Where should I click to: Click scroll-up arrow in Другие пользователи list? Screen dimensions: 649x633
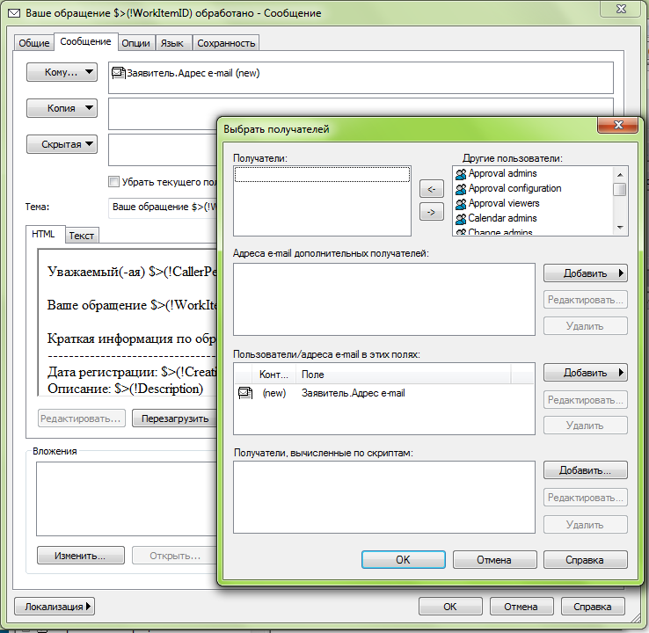coord(620,175)
